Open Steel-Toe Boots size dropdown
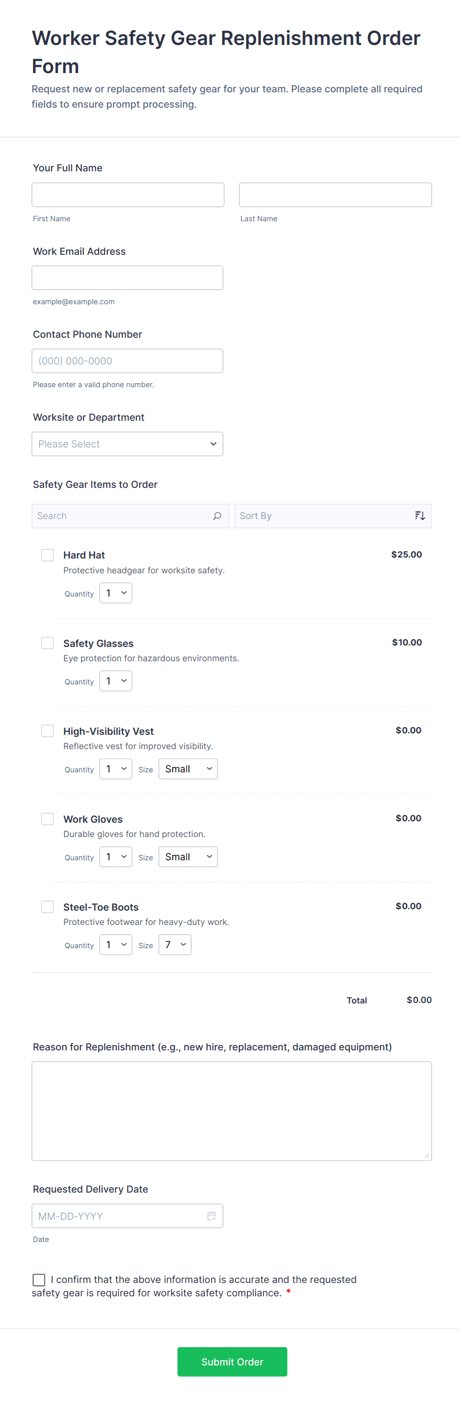The height and width of the screenshot is (1401, 459). tap(175, 945)
